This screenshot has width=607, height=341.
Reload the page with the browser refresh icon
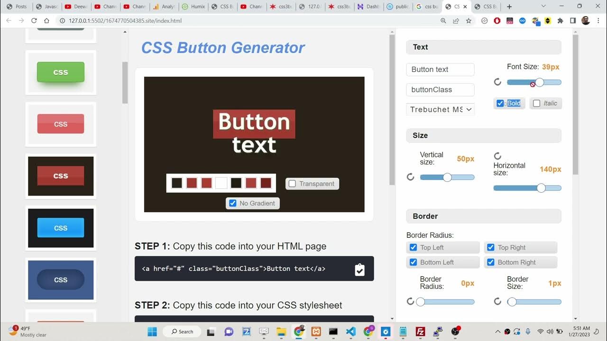[34, 21]
